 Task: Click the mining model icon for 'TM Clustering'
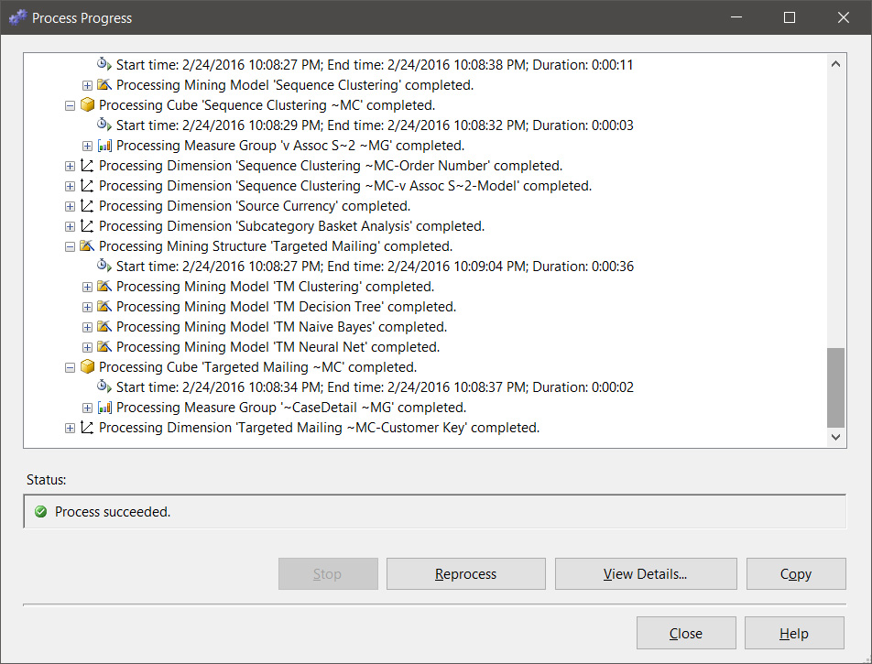coord(104,286)
